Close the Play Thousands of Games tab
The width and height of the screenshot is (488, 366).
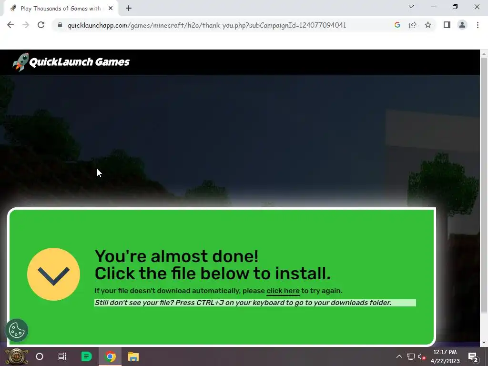[111, 9]
